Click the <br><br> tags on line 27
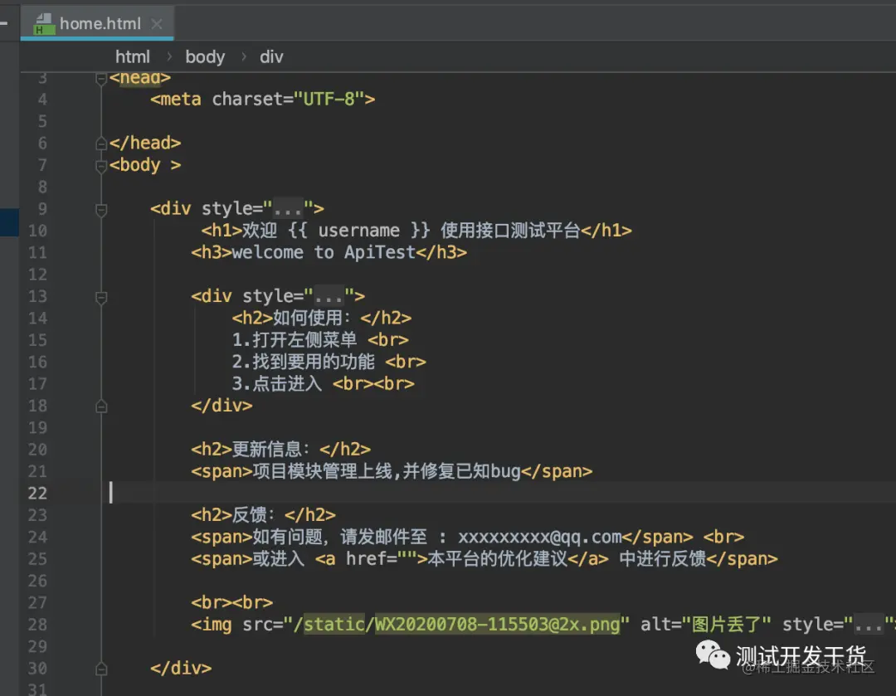 point(232,603)
